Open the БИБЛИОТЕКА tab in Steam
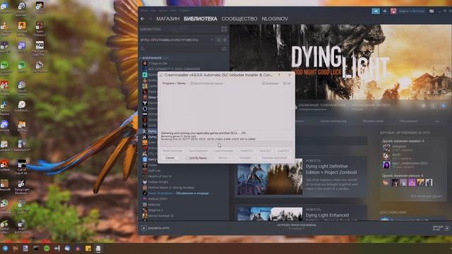 click(x=201, y=19)
